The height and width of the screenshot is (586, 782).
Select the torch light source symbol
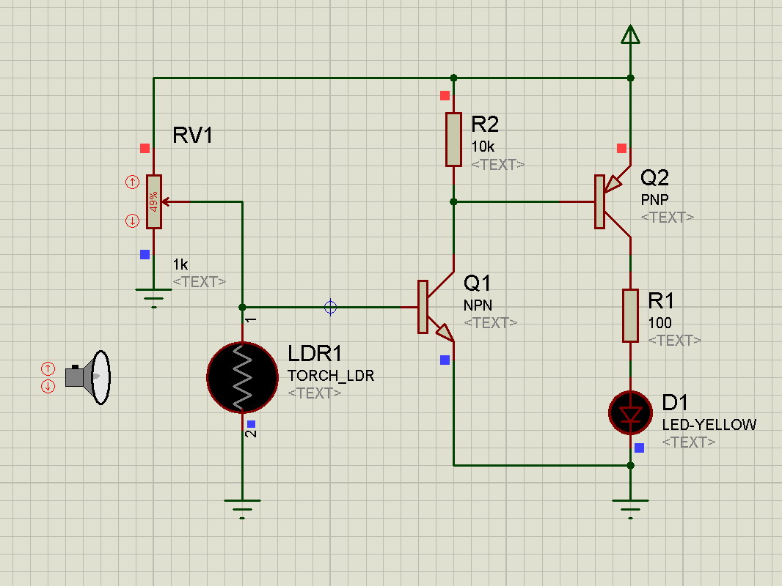pyautogui.click(x=88, y=377)
